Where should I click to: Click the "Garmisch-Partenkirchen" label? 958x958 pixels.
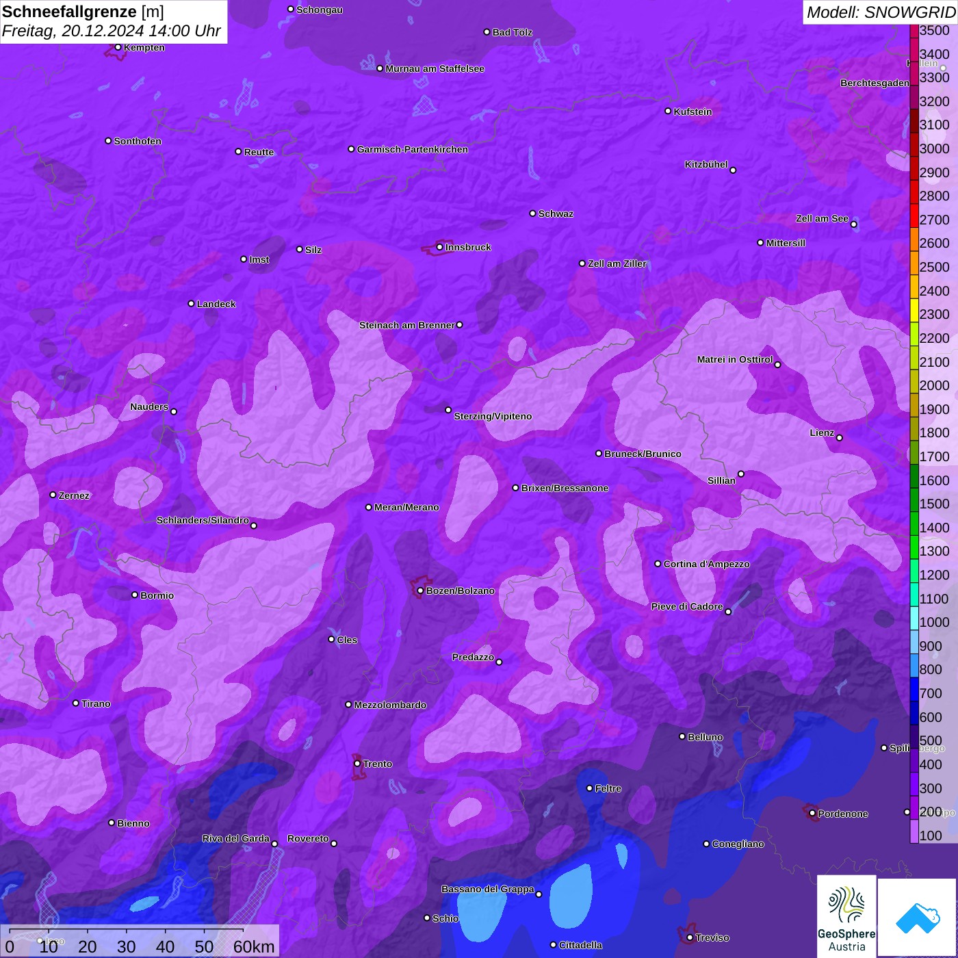pos(413,149)
